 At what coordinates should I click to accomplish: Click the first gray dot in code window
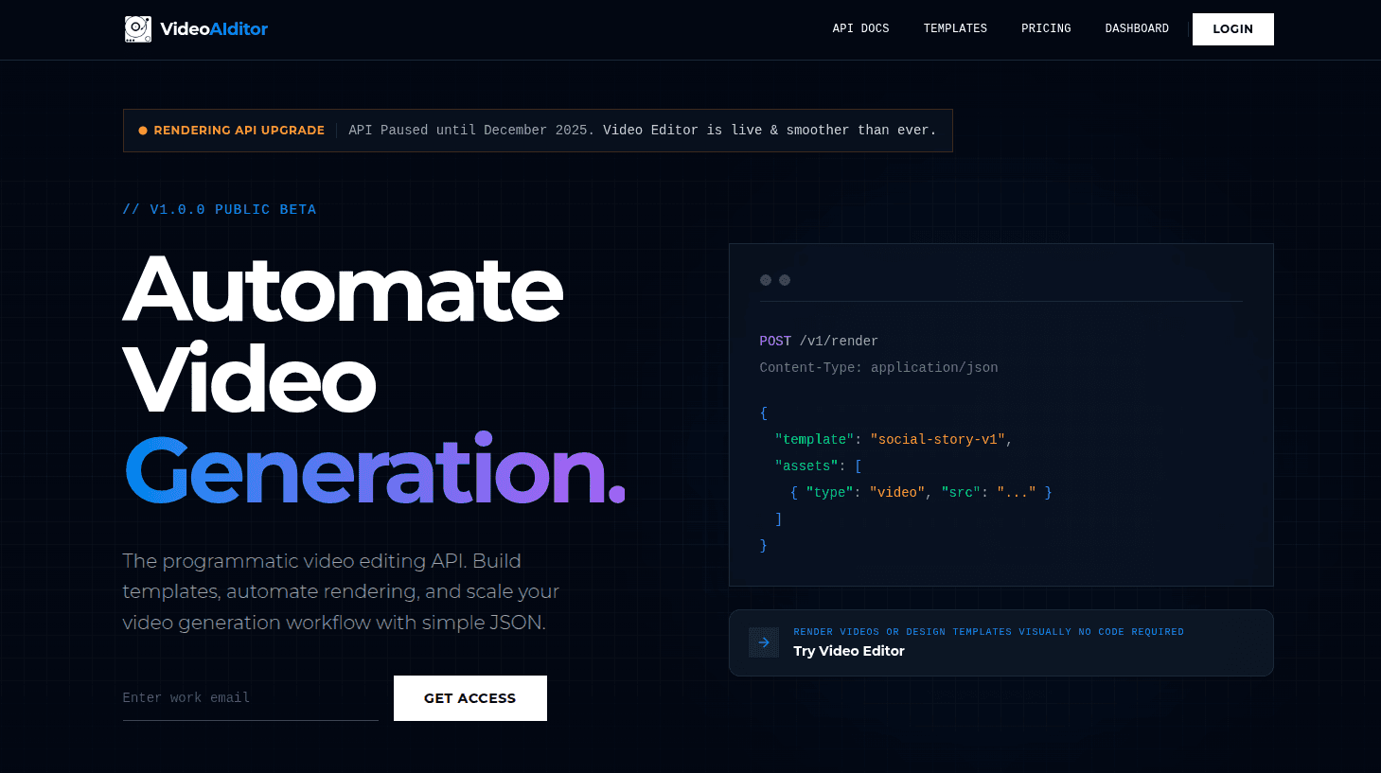[766, 280]
